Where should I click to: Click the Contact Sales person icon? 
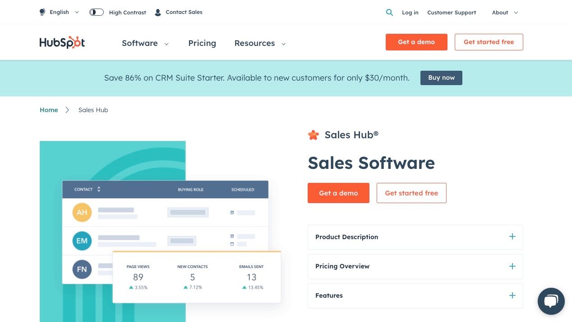coord(158,13)
